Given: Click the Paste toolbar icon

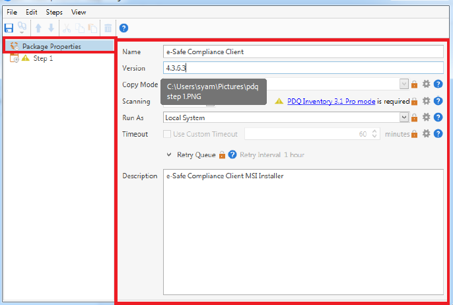Looking at the screenshot, I should click(x=92, y=28).
